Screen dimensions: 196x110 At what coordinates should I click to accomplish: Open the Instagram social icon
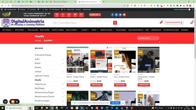pos(116,15)
